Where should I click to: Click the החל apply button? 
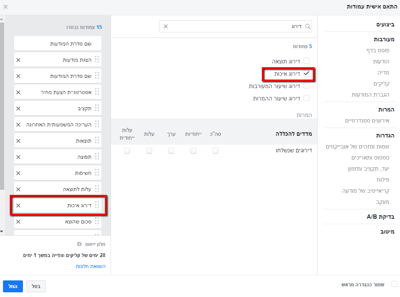[13, 286]
